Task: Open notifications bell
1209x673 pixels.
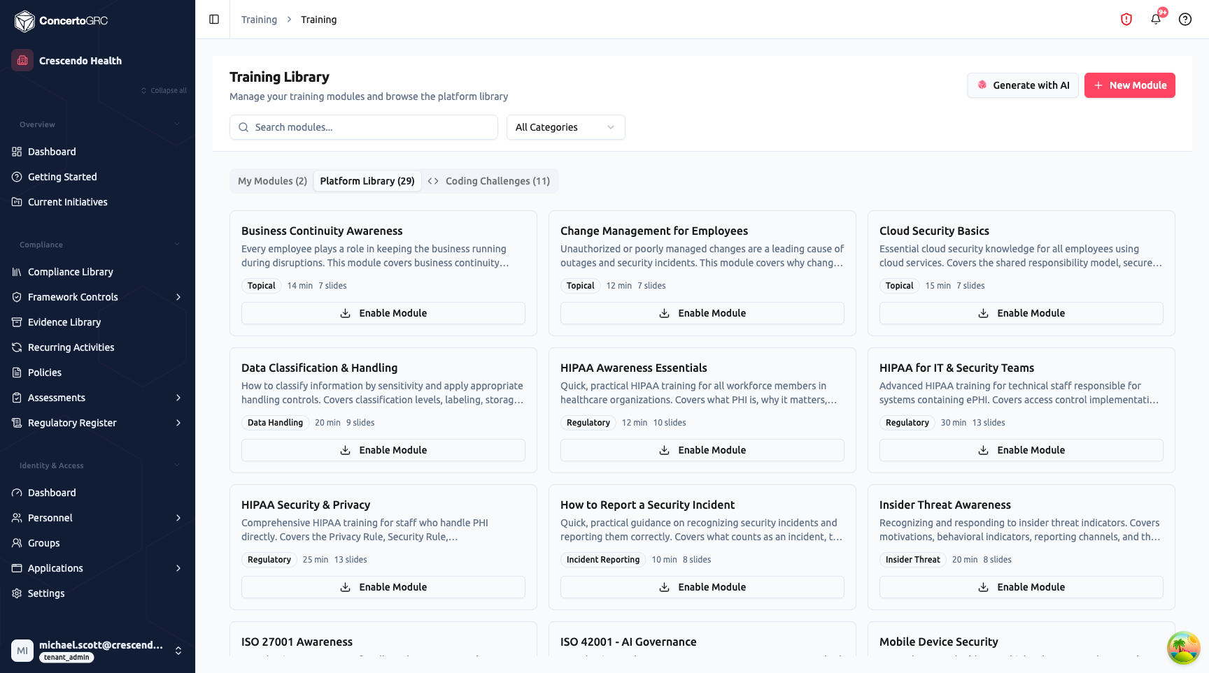Action: point(1156,20)
